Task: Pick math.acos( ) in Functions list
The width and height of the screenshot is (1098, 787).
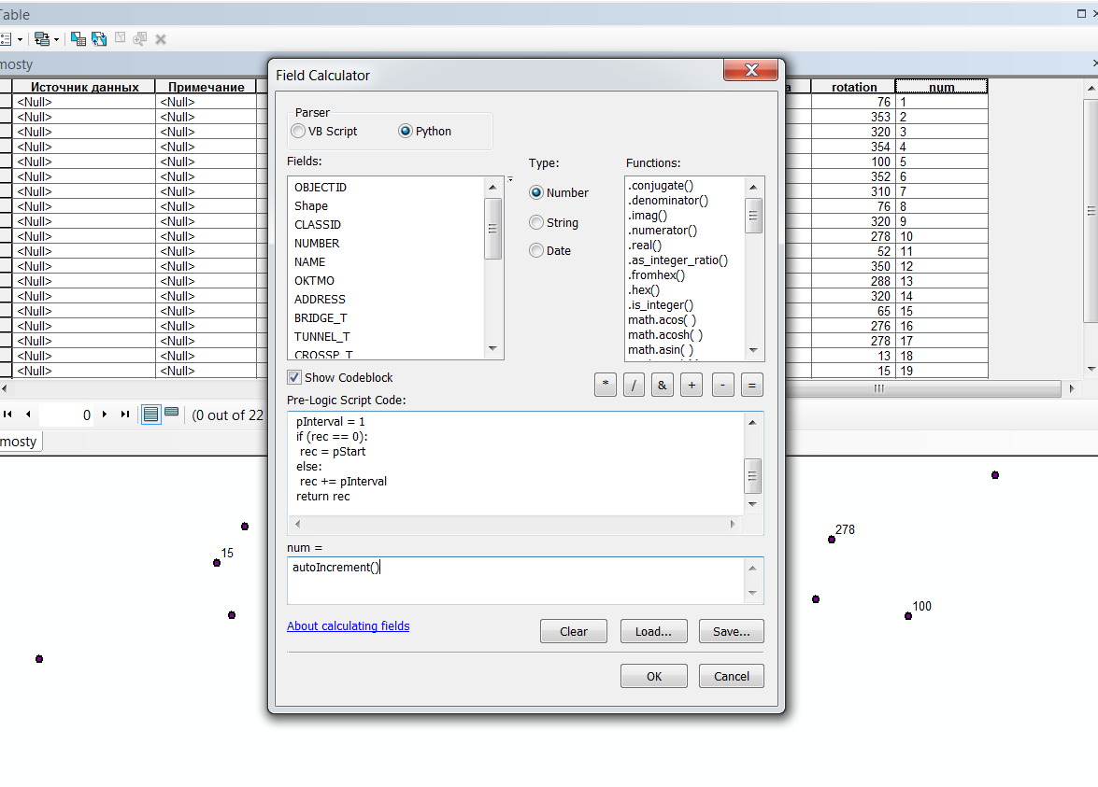Action: tap(662, 320)
